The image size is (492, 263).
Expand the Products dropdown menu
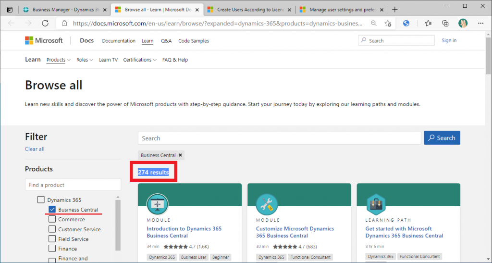[x=58, y=60]
